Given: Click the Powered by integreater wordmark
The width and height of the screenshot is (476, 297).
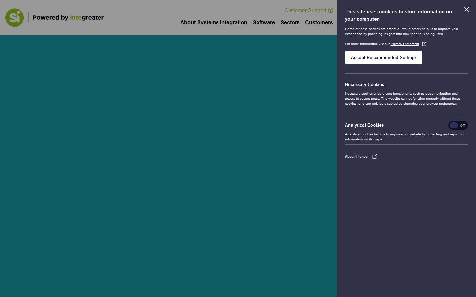Looking at the screenshot, I should coord(68,17).
